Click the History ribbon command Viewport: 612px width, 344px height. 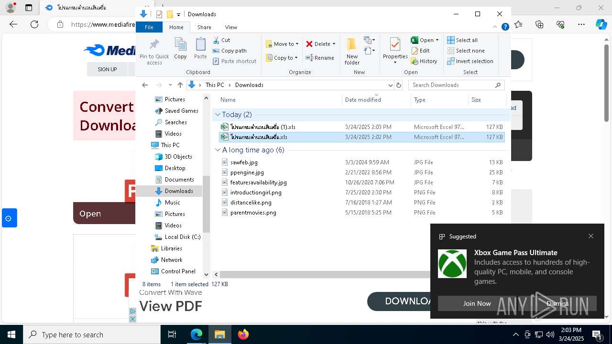424,61
